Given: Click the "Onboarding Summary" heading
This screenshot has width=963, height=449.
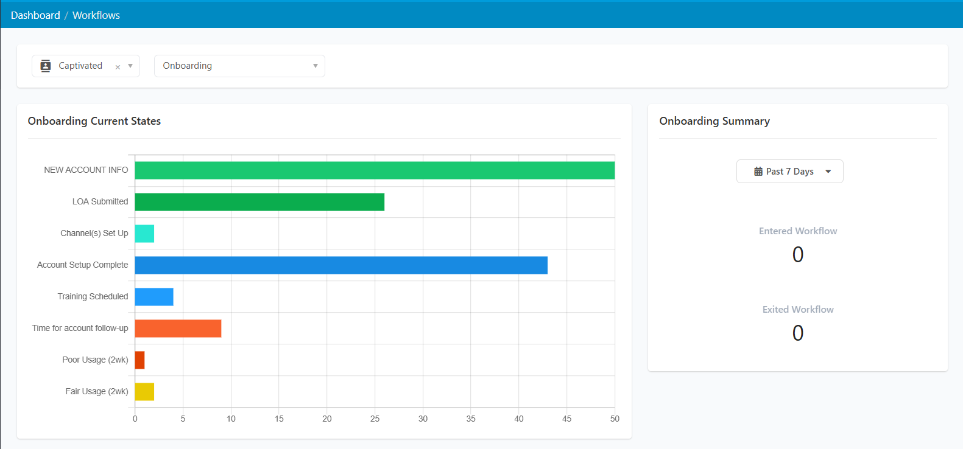Looking at the screenshot, I should 714,121.
